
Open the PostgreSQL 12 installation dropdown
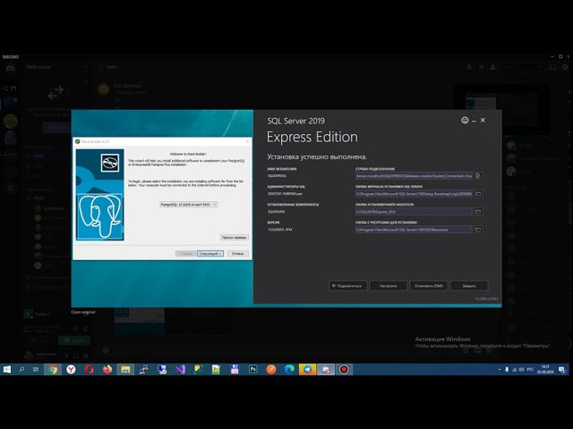point(188,205)
